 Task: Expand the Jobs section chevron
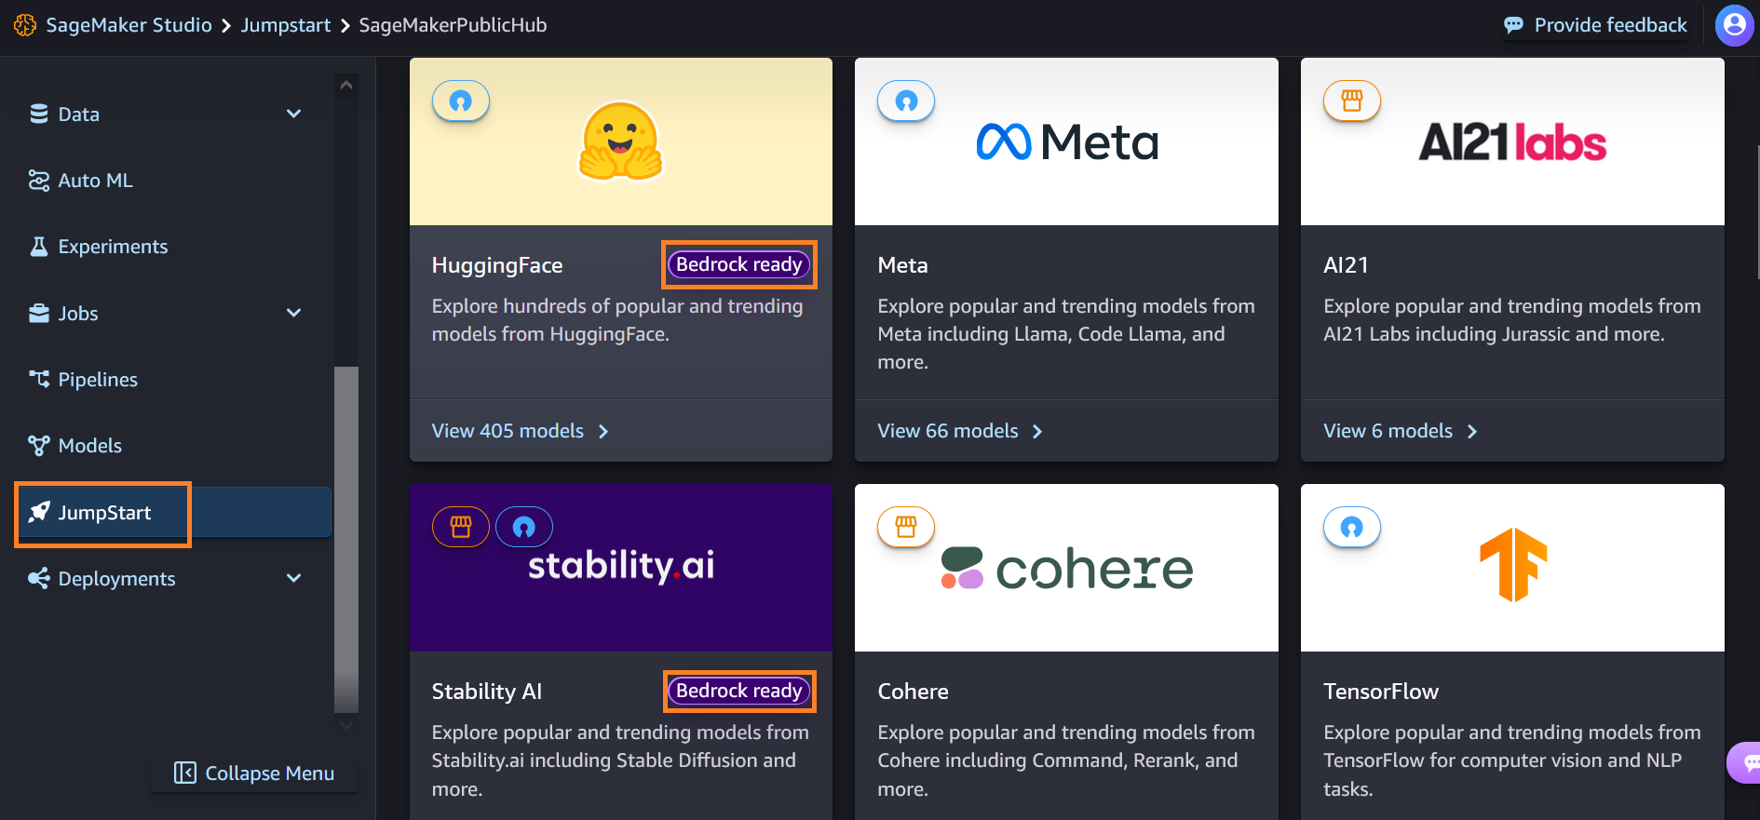294,313
